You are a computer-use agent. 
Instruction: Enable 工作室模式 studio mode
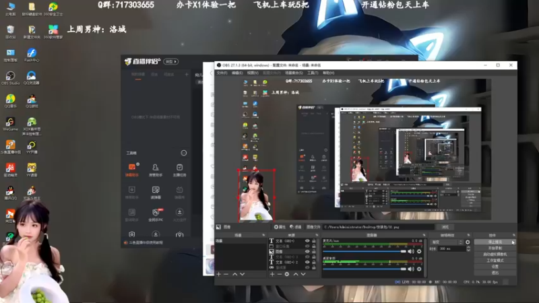click(495, 261)
